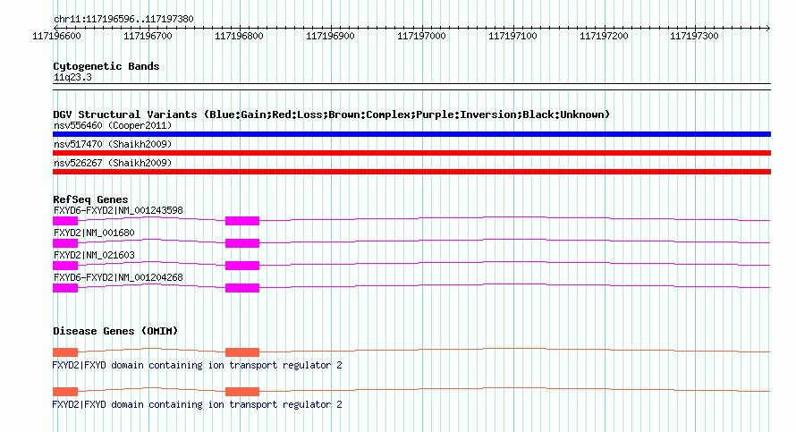Select variant label nsv526267 (Shaikh2009)
Viewport: 796px width, 432px height.
point(113,163)
